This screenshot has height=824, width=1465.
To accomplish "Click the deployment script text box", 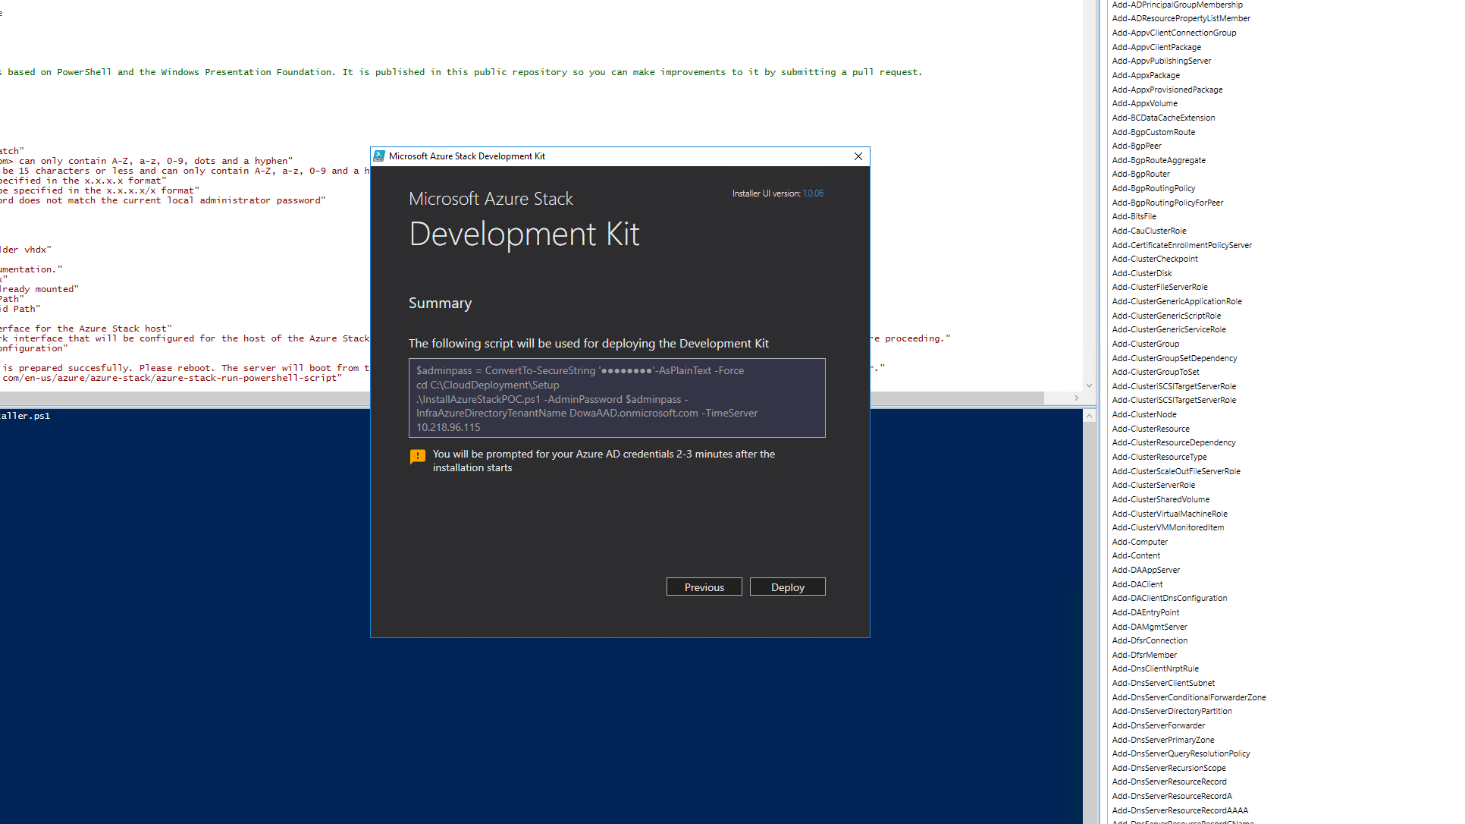I will tap(616, 398).
